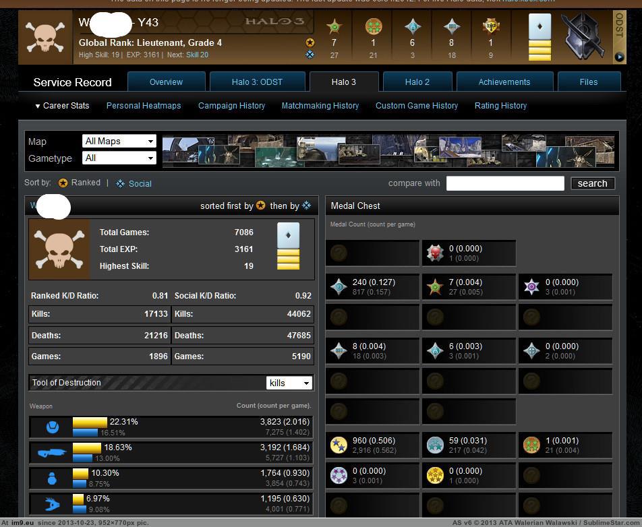This screenshot has width=642, height=527.
Task: Click the Ranked Kills value 17133
Action: (156, 314)
